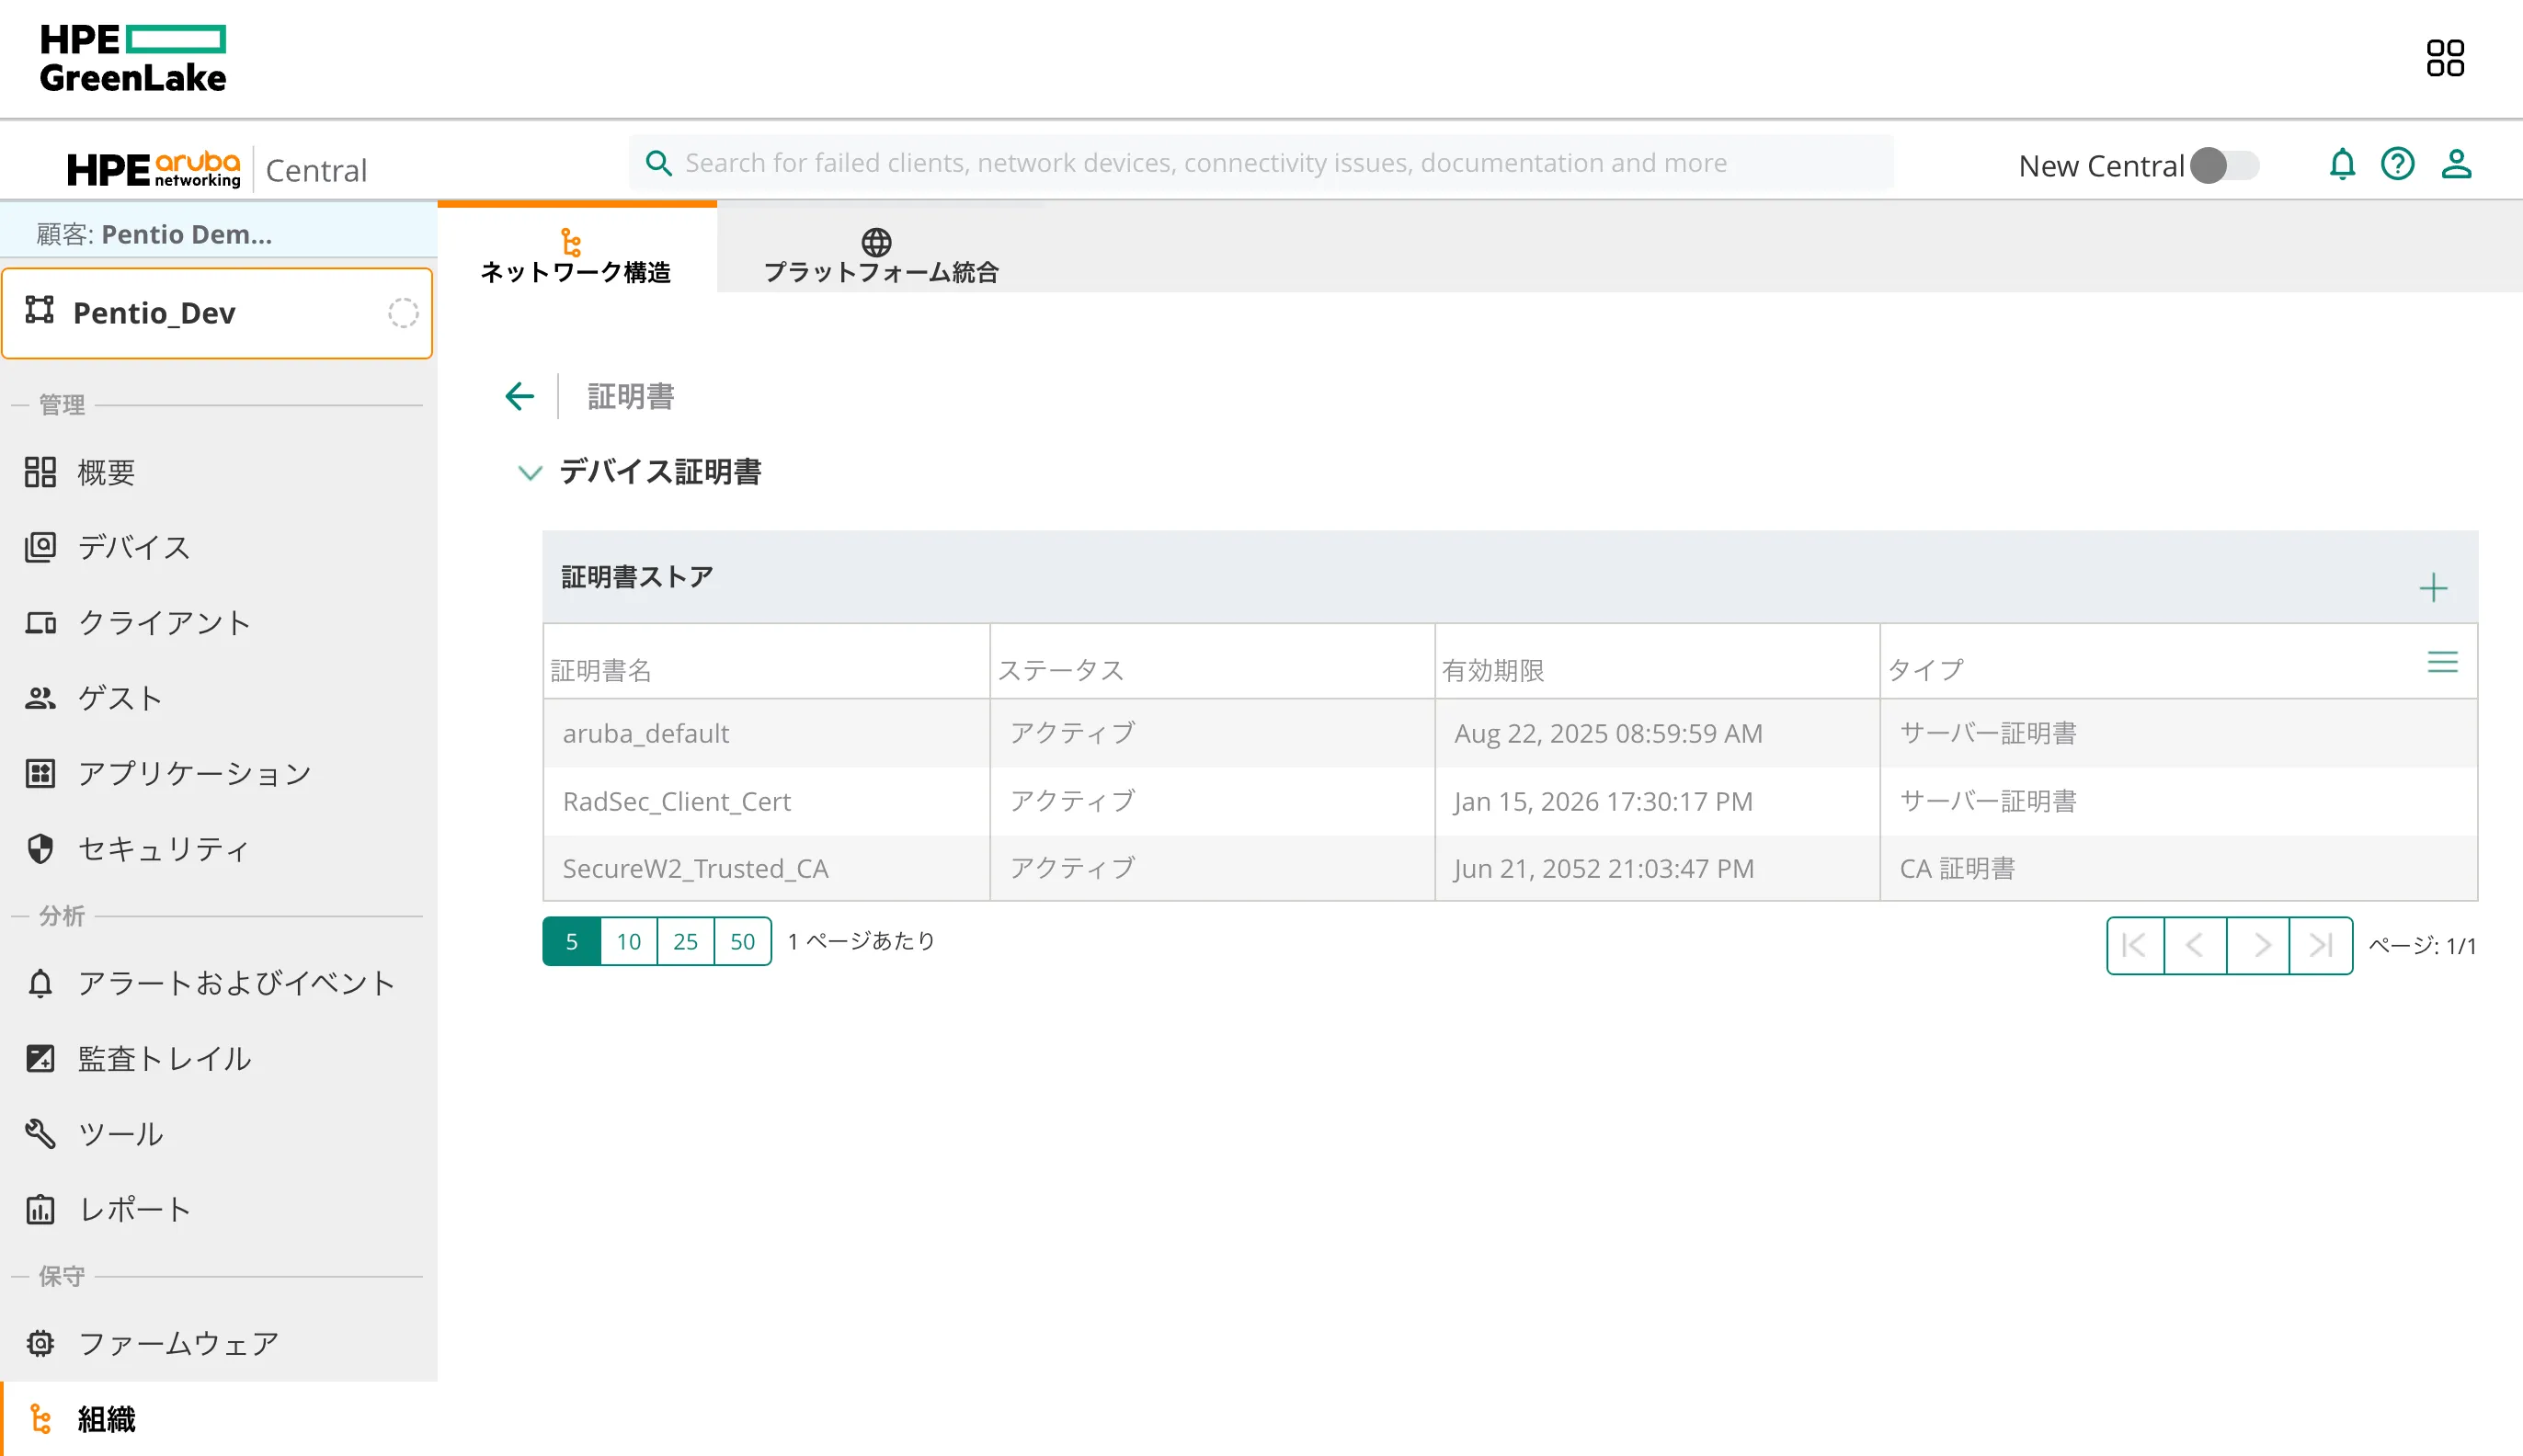This screenshot has width=2523, height=1456.
Task: Open the user account icon
Action: coord(2455,164)
